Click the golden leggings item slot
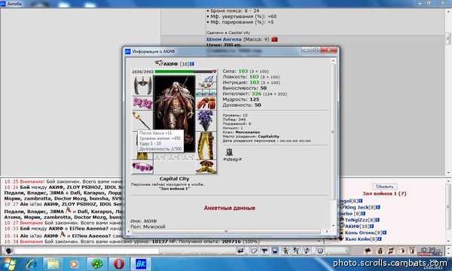The height and width of the screenshot is (271, 452). [206, 145]
